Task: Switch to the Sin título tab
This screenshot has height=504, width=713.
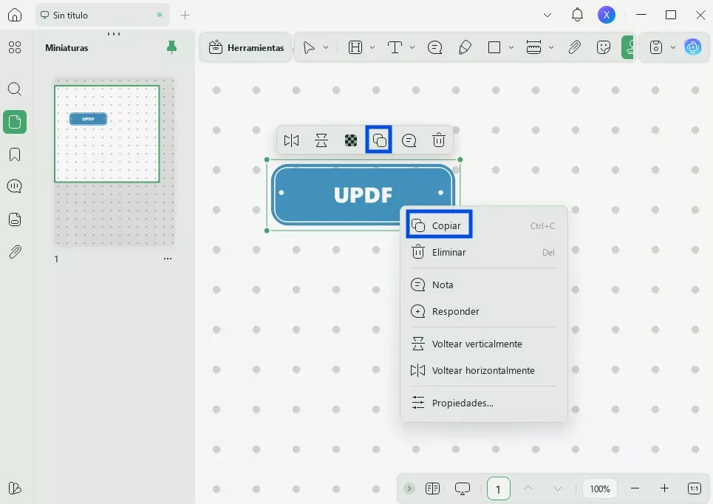Action: click(102, 15)
